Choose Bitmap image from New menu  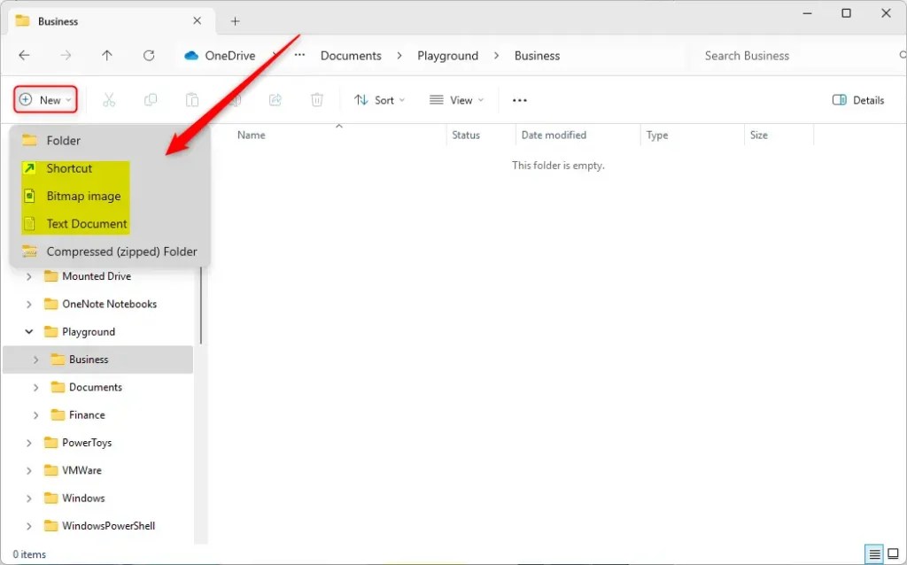click(x=110, y=196)
